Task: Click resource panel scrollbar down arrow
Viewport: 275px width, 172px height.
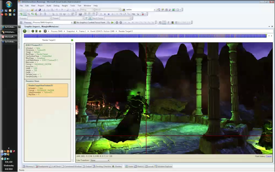Action: 72,160
